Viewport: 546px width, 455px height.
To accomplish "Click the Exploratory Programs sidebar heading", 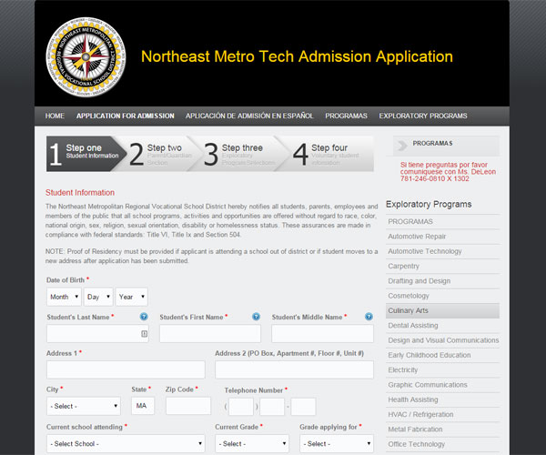I will (429, 204).
